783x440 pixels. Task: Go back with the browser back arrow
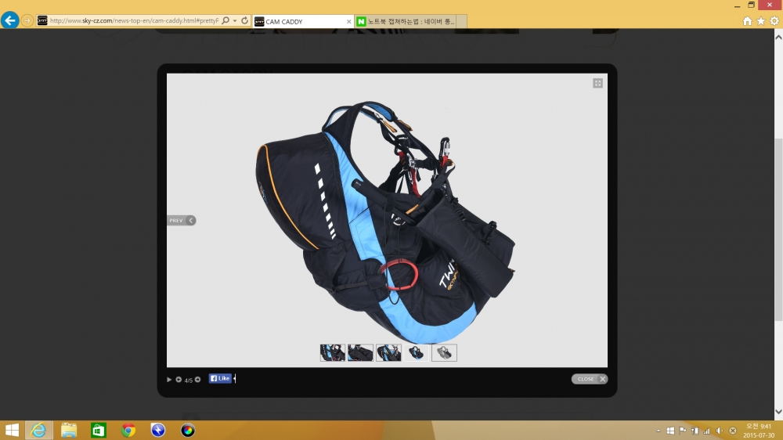[x=9, y=20]
